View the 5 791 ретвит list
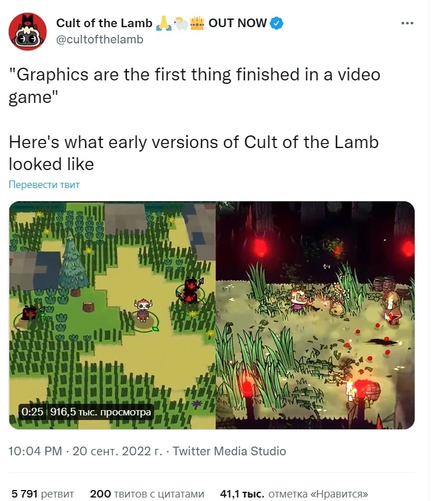This screenshot has height=501, width=443. coord(42,493)
